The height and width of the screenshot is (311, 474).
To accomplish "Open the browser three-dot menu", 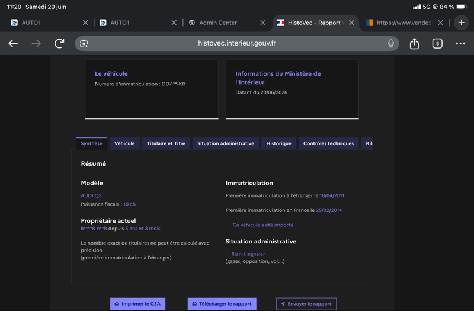I will pyautogui.click(x=460, y=43).
